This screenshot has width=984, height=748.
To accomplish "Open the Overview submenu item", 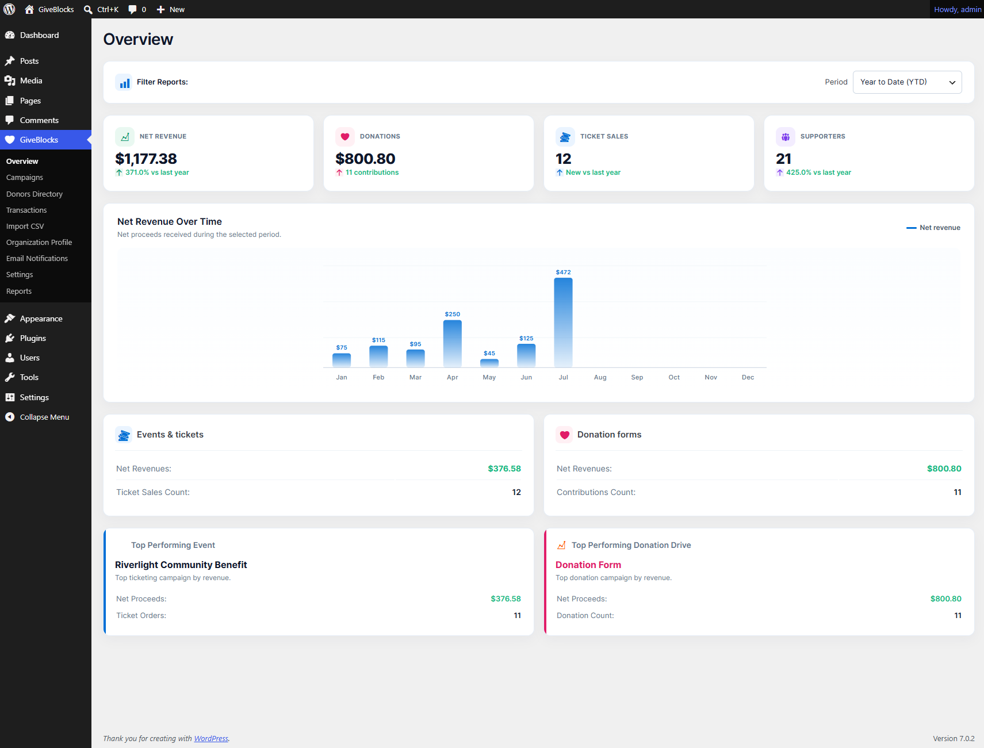I will click(22, 162).
